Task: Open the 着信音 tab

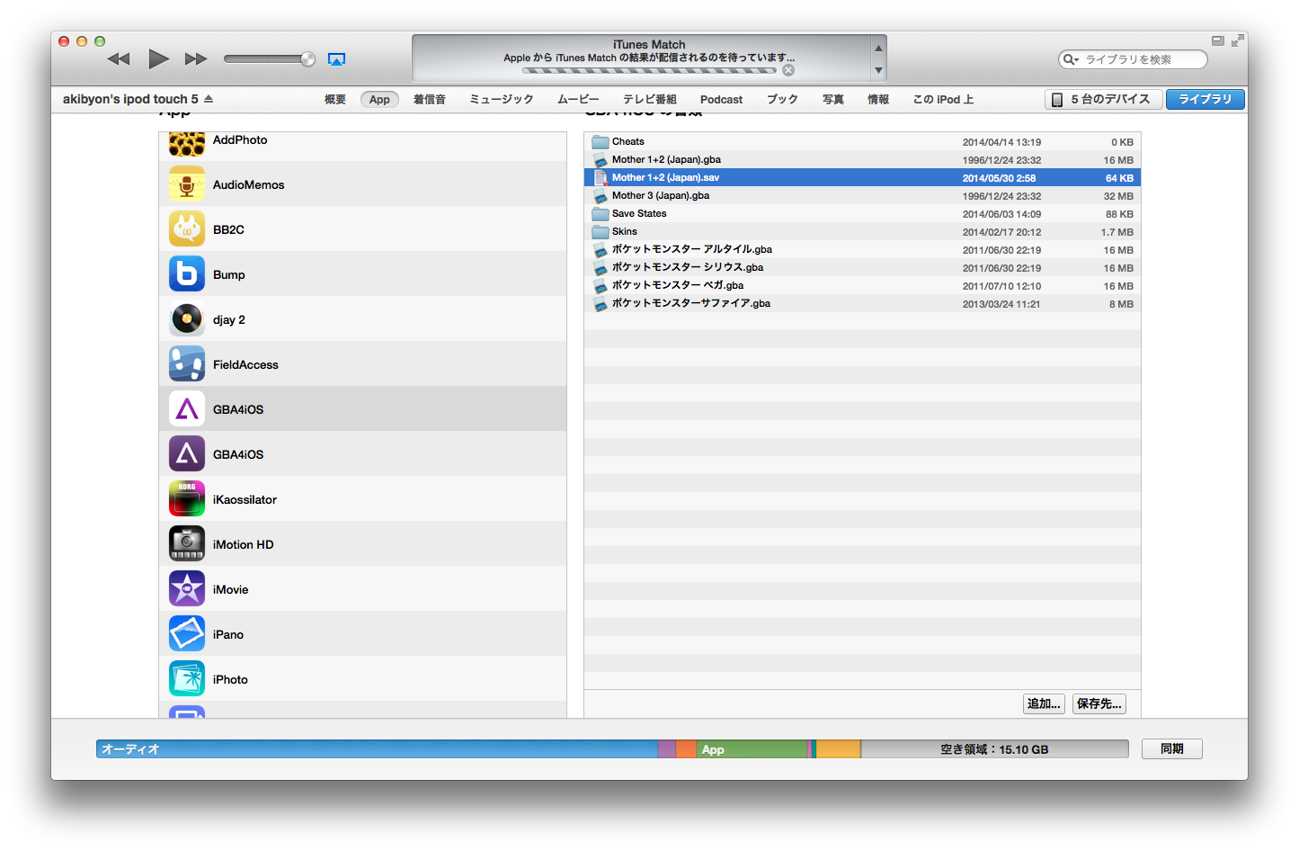Action: click(430, 100)
